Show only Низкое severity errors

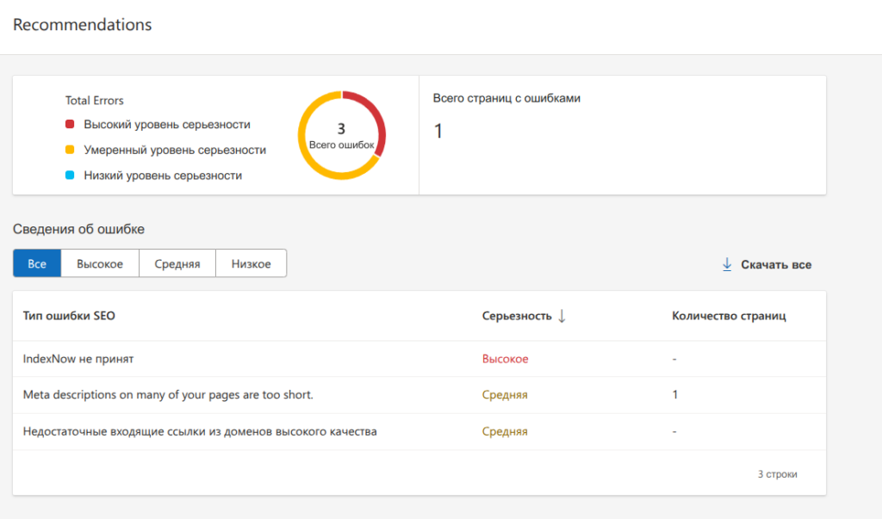tap(251, 264)
